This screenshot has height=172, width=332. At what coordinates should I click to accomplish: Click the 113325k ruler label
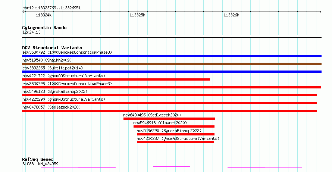click(x=137, y=15)
